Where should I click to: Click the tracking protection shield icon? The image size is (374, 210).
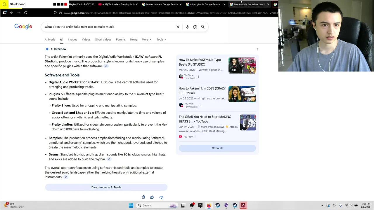(55, 13)
